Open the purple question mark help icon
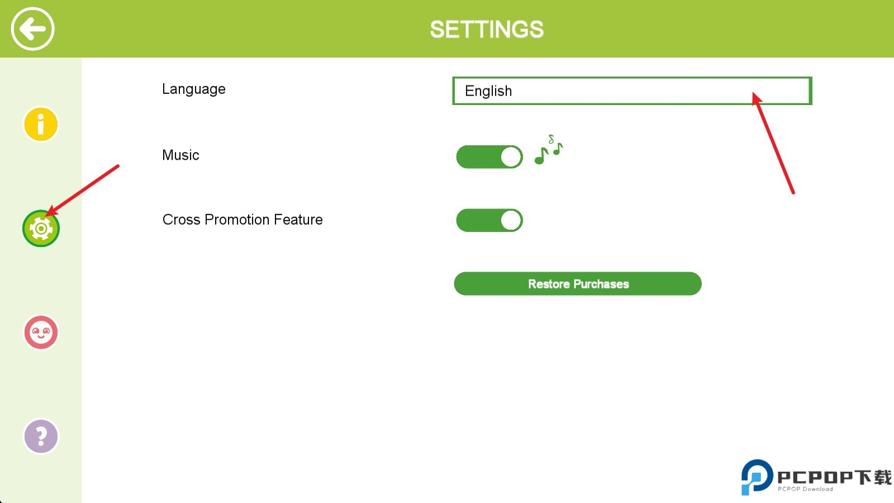894x503 pixels. coord(41,436)
